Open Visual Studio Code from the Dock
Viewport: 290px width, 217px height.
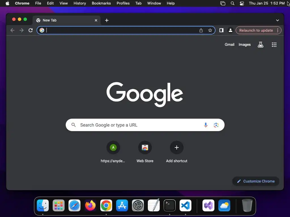pos(185,205)
